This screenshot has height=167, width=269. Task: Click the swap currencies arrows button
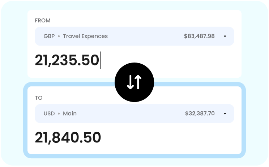click(134, 82)
